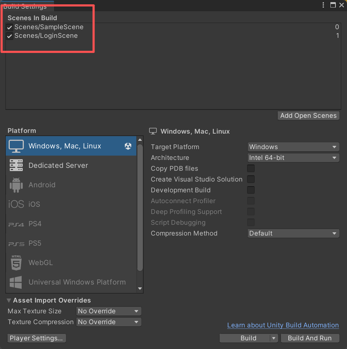Click the PS5 logo icon
This screenshot has width=347, height=349.
[x=16, y=244]
